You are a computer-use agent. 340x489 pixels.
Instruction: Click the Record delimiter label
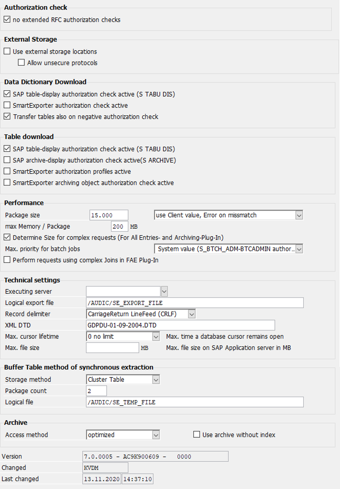tap(28, 314)
